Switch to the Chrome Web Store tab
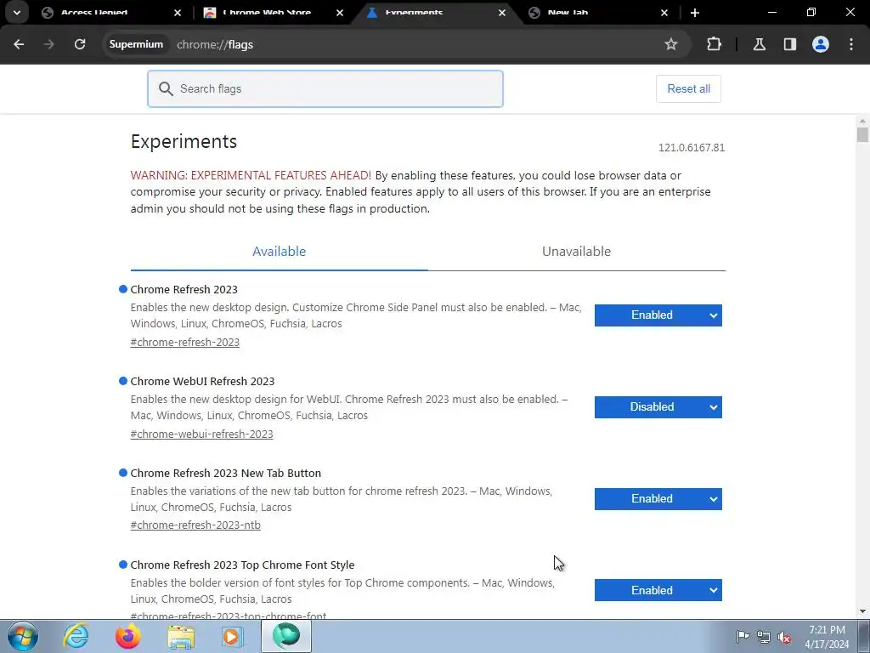 pyautogui.click(x=274, y=12)
